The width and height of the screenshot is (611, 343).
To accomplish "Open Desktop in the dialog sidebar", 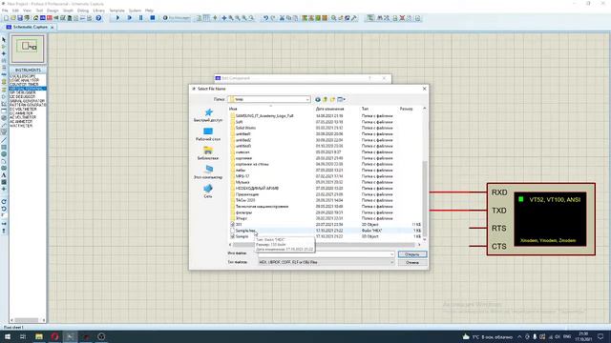I will [208, 134].
